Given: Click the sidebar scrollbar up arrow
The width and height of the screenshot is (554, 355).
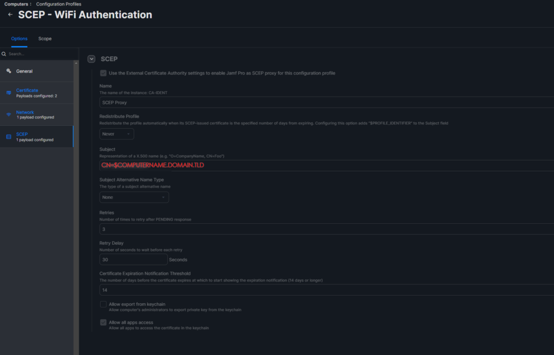Looking at the screenshot, I should 76,63.
